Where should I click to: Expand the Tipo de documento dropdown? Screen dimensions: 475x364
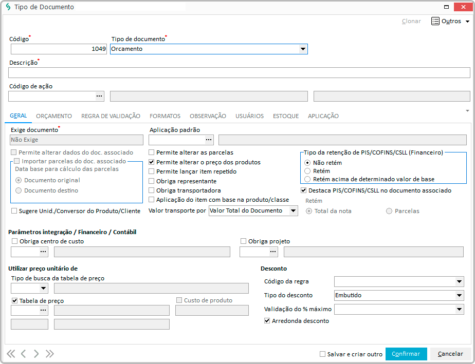point(303,49)
